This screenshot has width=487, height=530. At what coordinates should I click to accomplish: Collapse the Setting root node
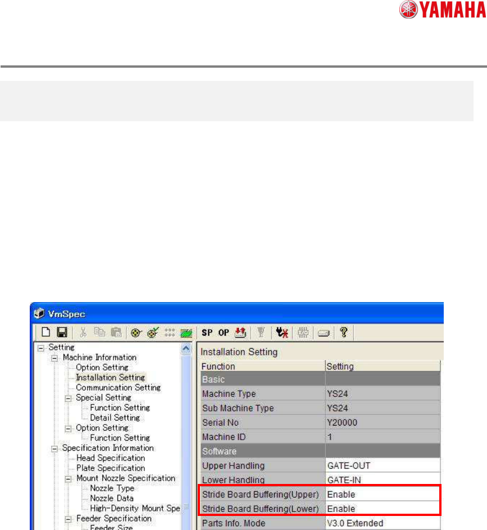tap(41, 348)
